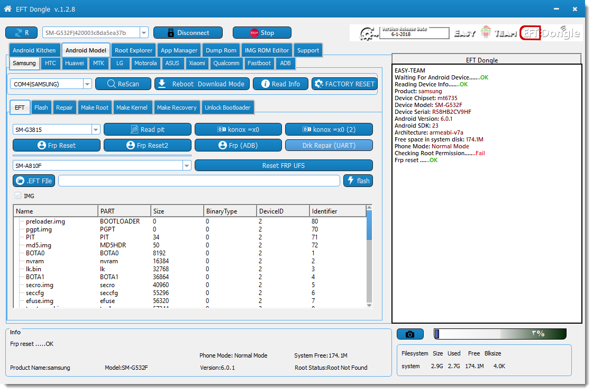Click Frp Reset button
The width and height of the screenshot is (593, 392).
tap(57, 146)
